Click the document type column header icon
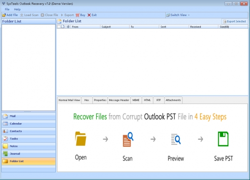The height and width of the screenshot is (180, 250). click(x=63, y=27)
